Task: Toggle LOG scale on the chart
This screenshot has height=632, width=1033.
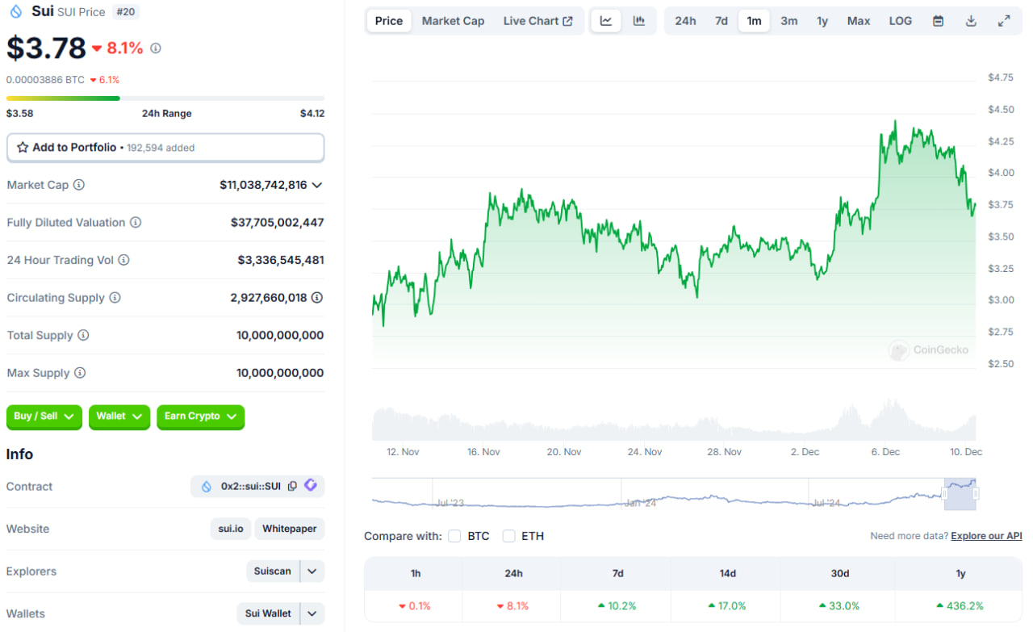Action: pos(901,21)
